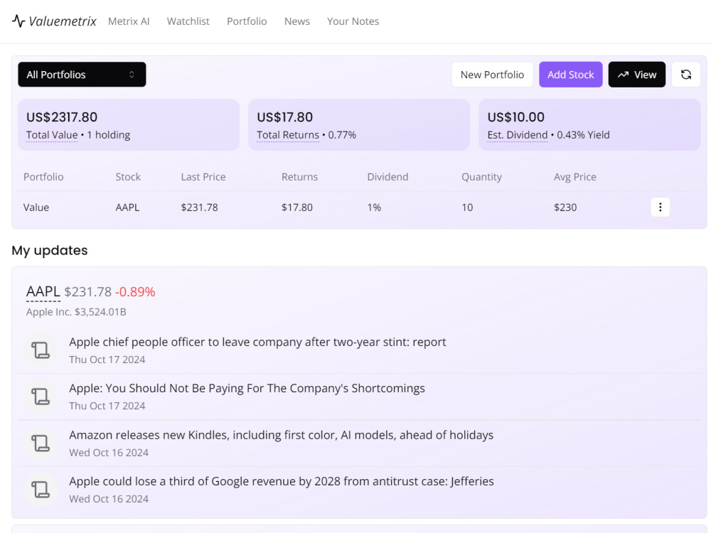Screen dimensions: 711x533
Task: Switch to the News section
Action: (x=297, y=21)
